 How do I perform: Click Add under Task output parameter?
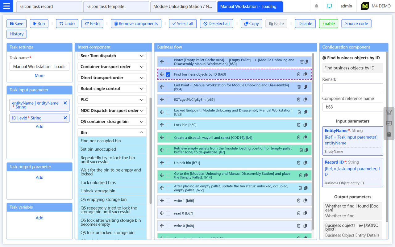(39, 178)
